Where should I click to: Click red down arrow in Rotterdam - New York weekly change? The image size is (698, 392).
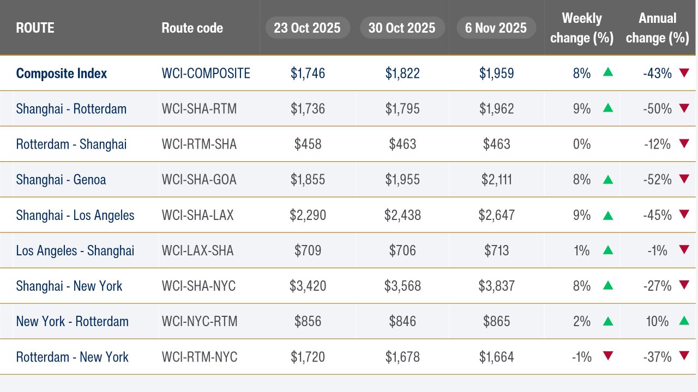[x=608, y=356]
